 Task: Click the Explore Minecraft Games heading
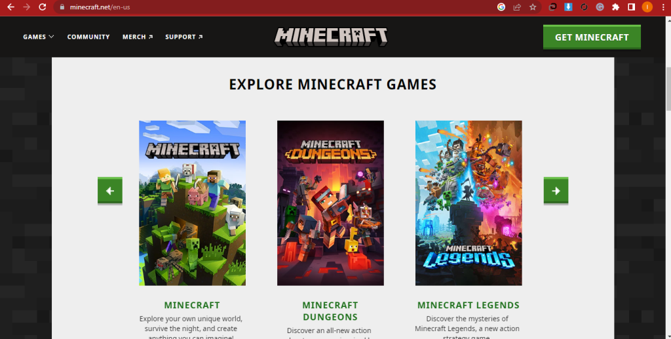(332, 85)
